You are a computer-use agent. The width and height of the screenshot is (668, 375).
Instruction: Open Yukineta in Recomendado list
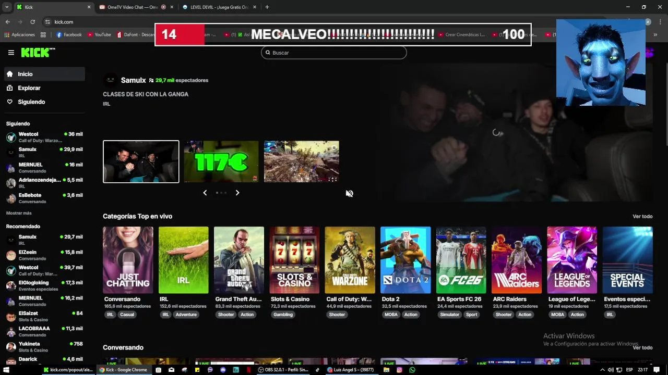pos(45,347)
